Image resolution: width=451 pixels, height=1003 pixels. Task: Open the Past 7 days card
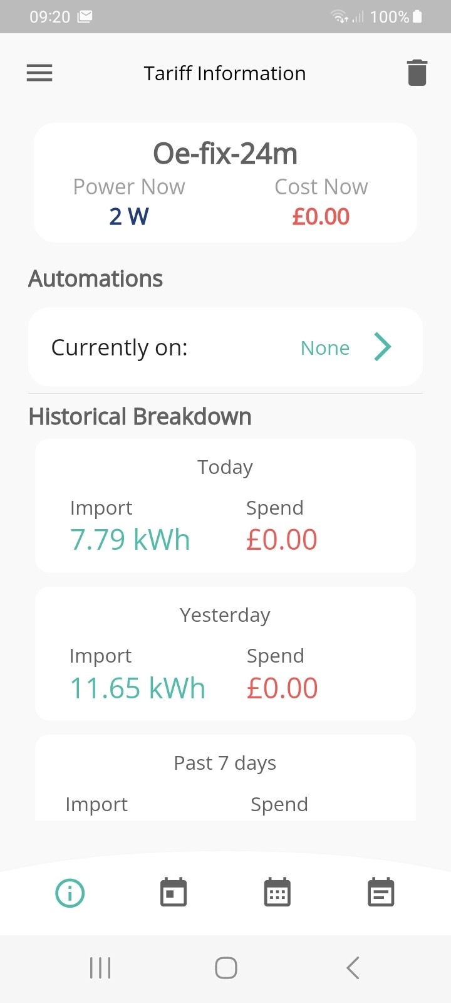pyautogui.click(x=225, y=777)
